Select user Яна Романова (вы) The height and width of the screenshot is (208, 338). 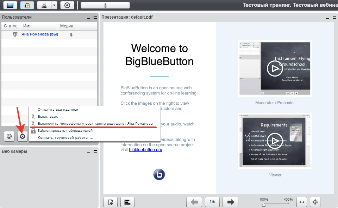pyautogui.click(x=40, y=34)
